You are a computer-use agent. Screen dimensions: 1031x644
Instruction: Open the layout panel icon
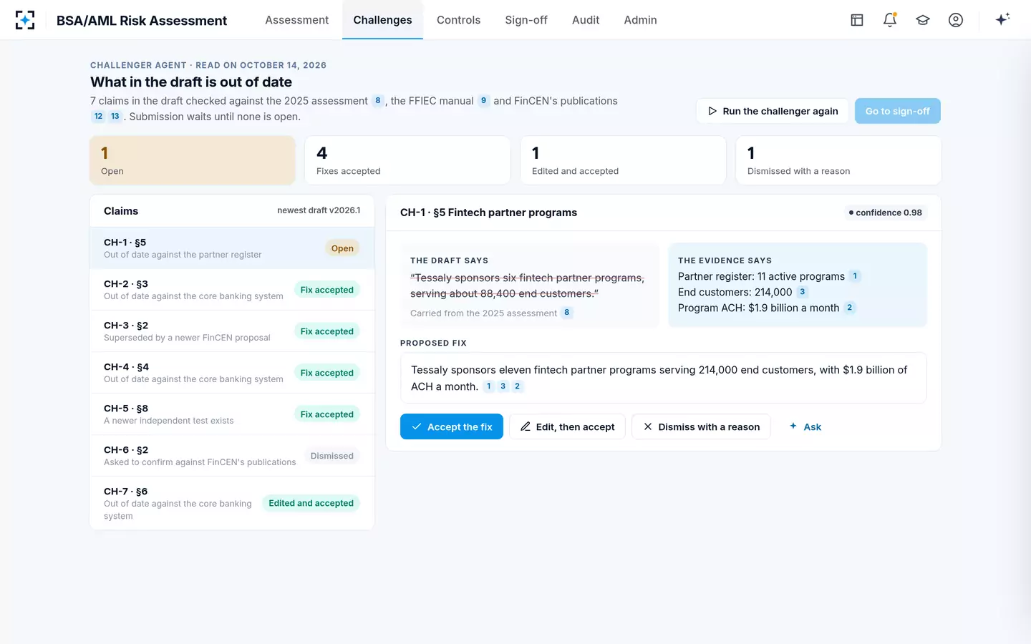857,20
